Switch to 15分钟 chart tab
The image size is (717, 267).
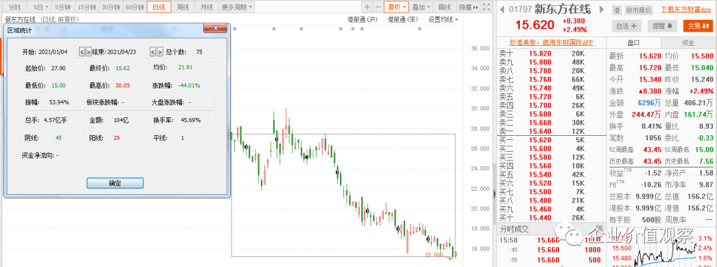[x=86, y=7]
